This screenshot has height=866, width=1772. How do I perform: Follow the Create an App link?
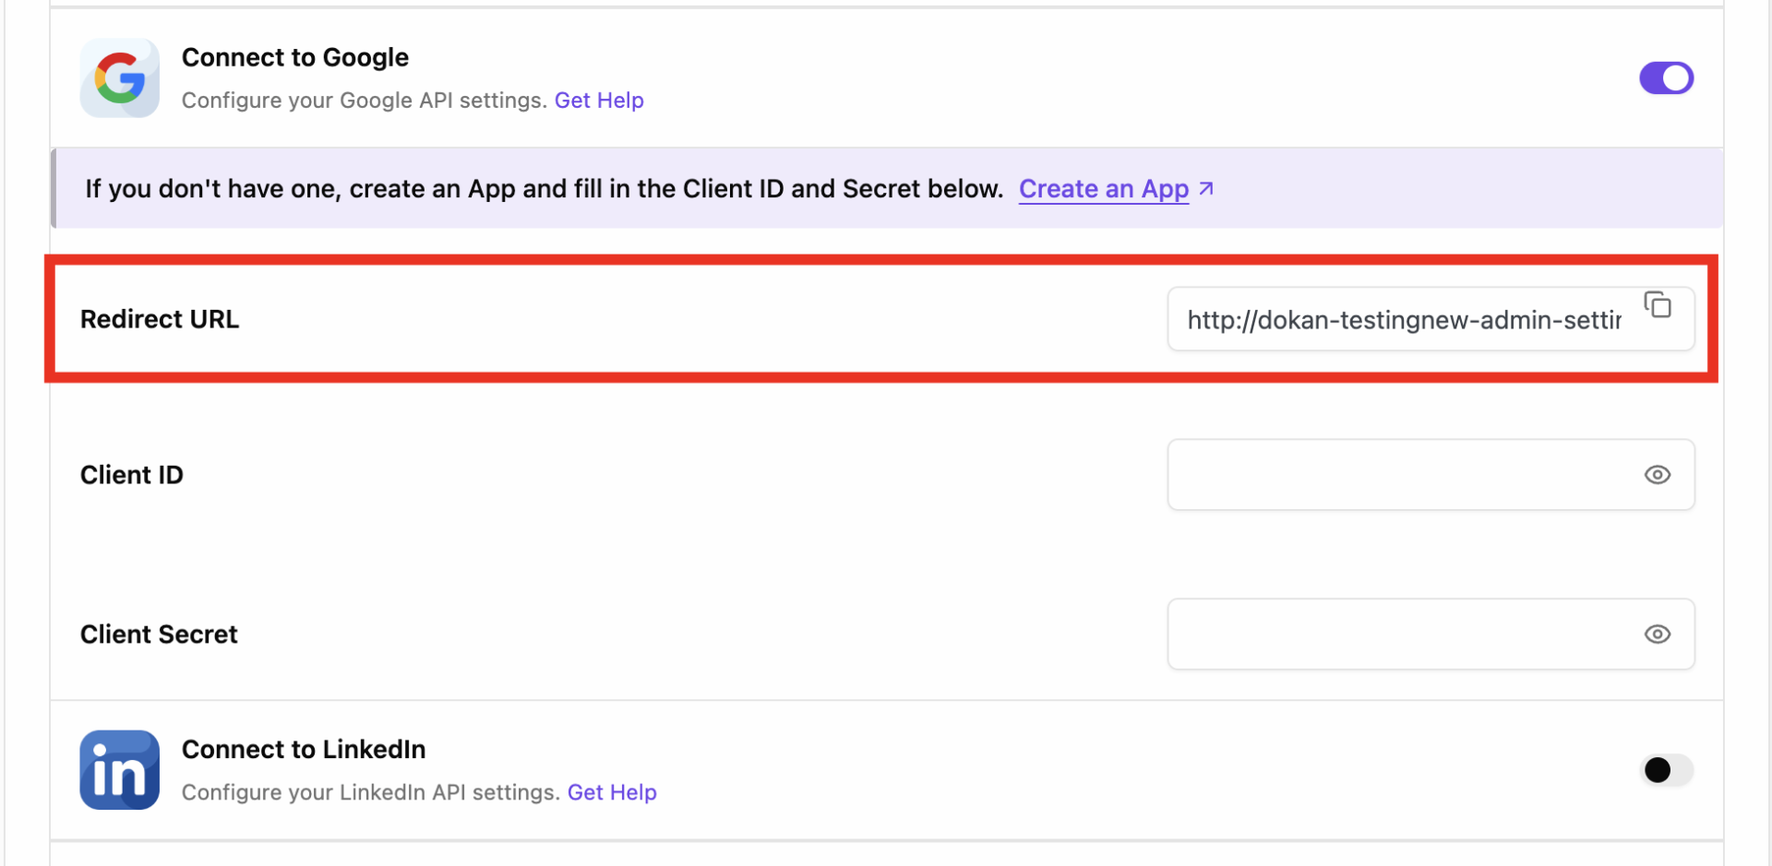1104,189
